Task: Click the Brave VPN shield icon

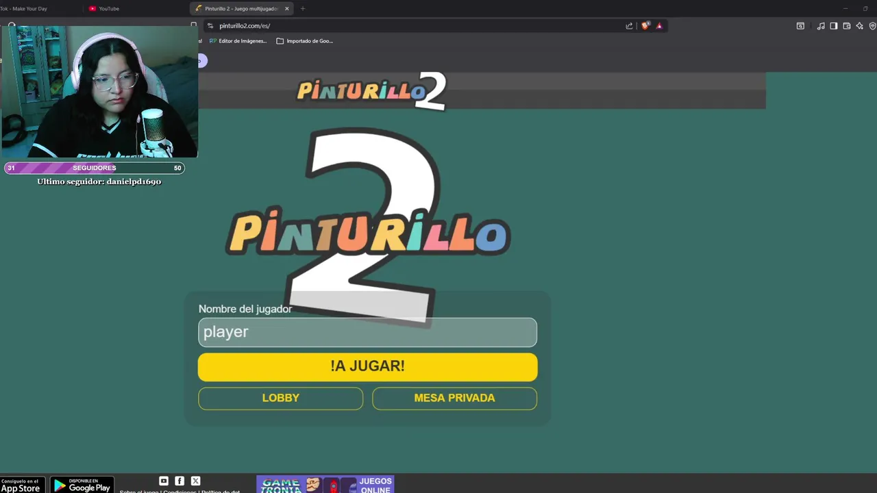Action: click(872, 26)
